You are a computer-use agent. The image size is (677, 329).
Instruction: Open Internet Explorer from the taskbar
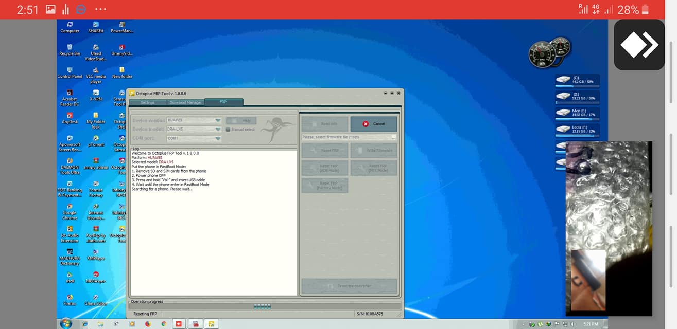pos(84,324)
